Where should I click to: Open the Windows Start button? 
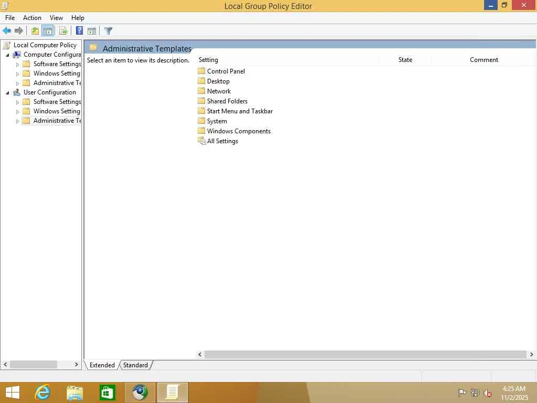pos(13,393)
